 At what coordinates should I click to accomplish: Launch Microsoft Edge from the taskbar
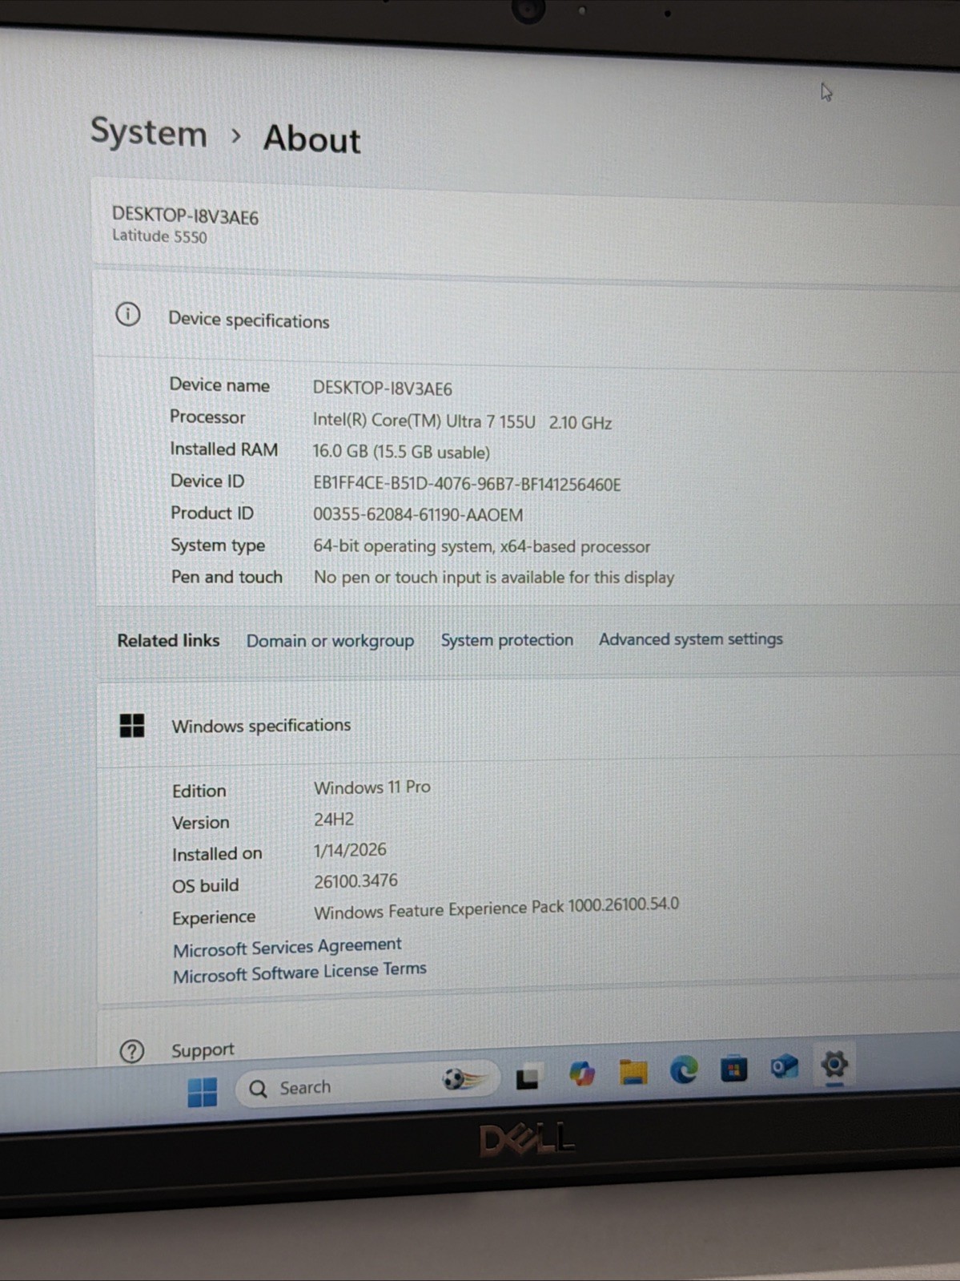tap(684, 1069)
